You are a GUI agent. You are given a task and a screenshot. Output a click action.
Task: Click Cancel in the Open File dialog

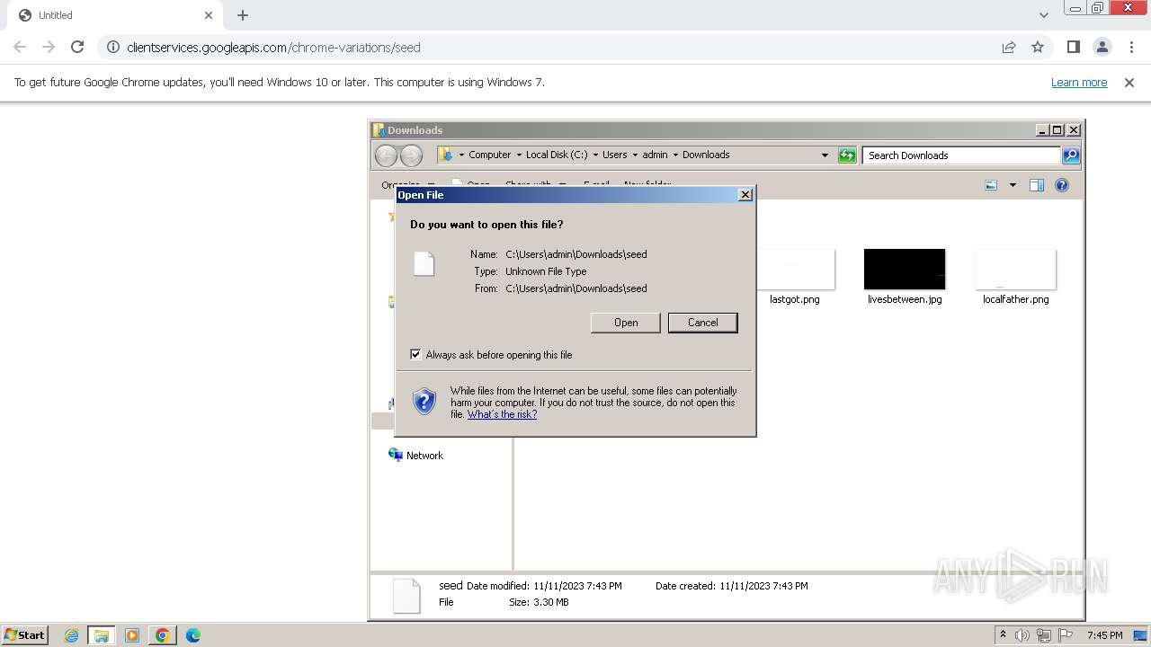702,323
